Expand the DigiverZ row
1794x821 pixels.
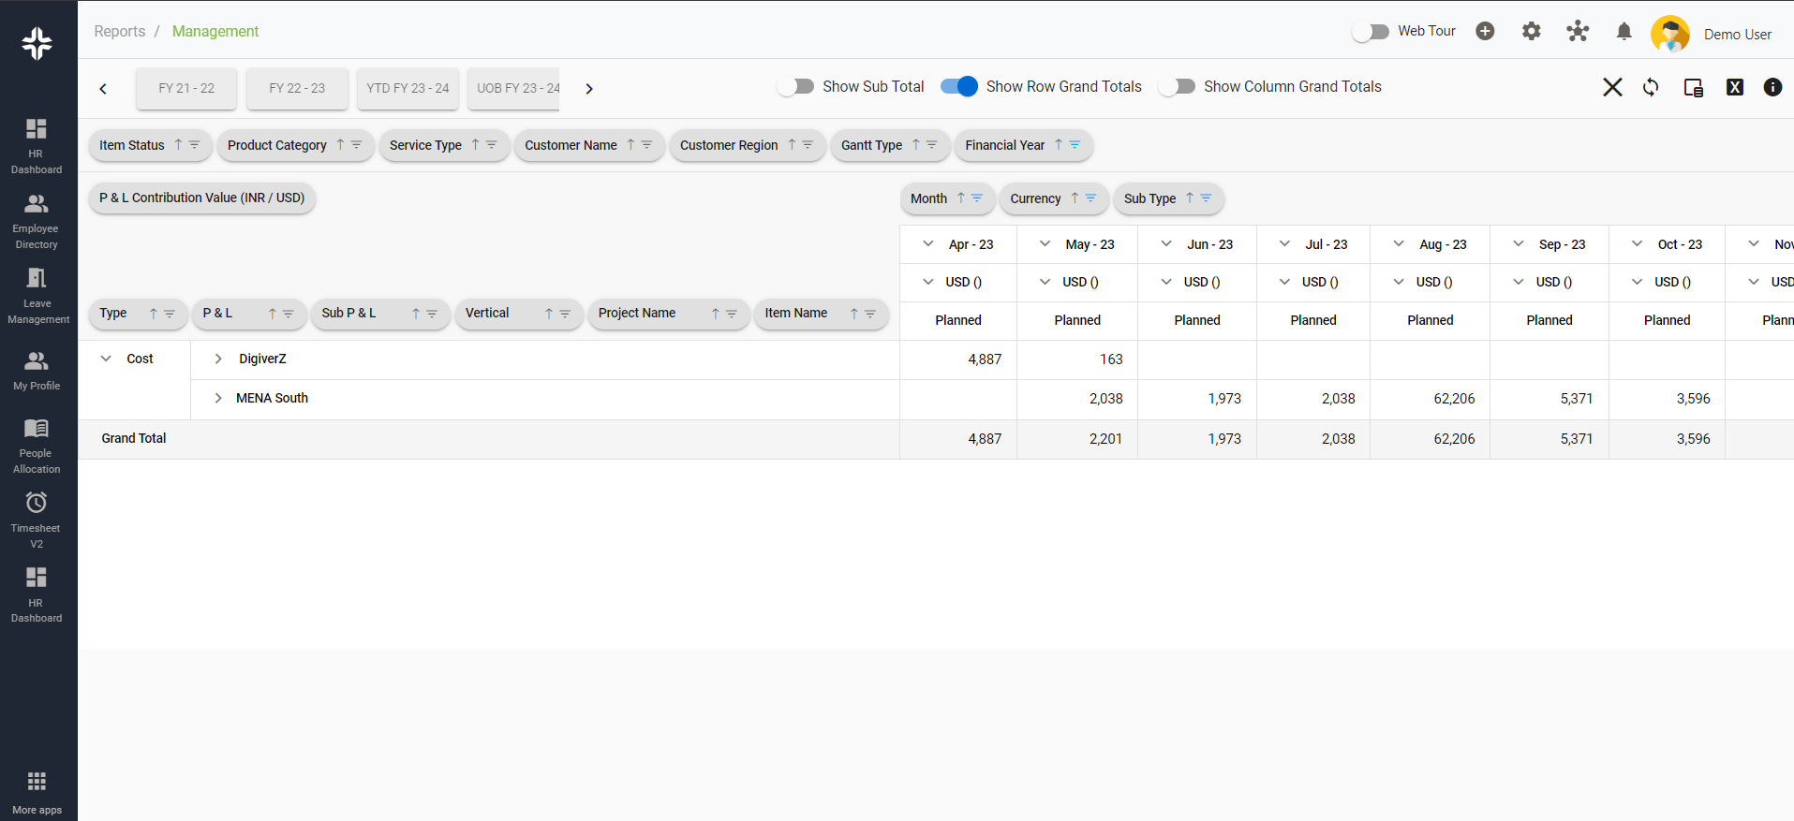(218, 359)
